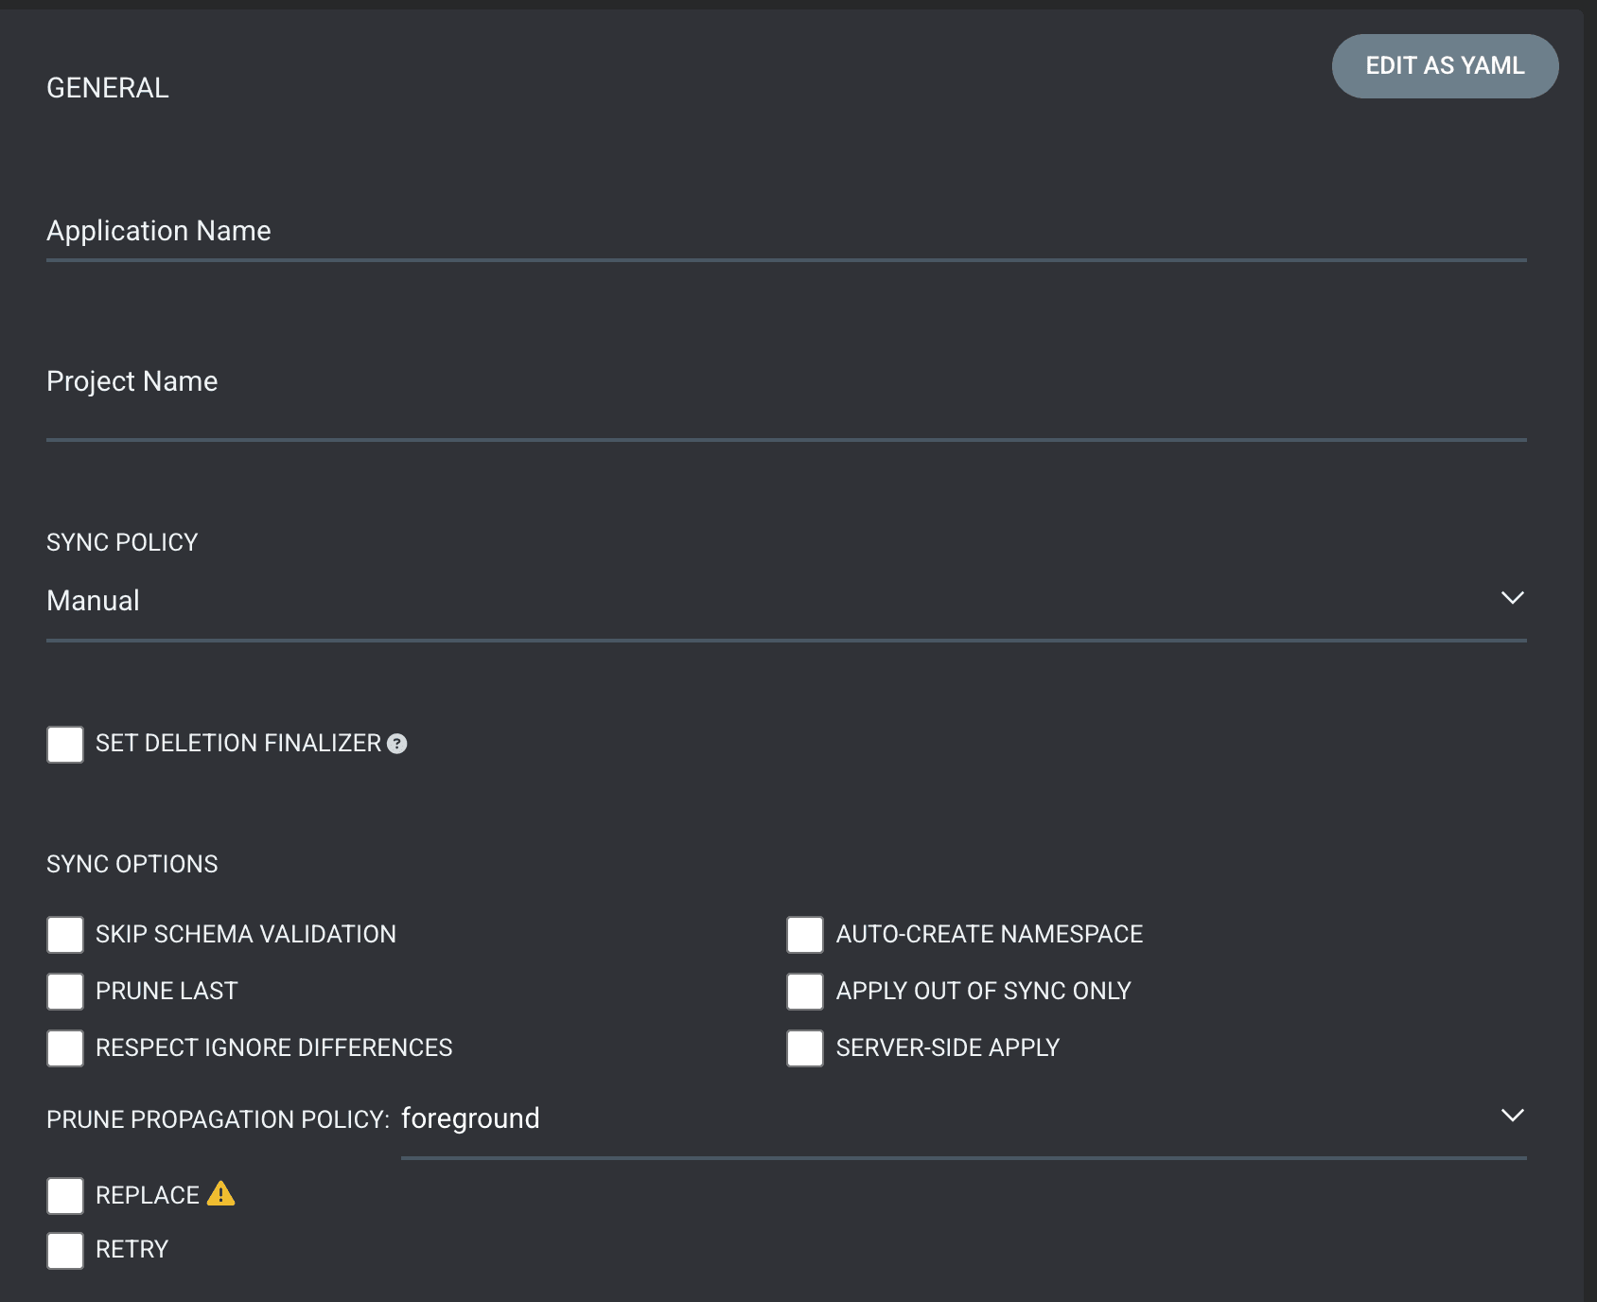Image resolution: width=1597 pixels, height=1302 pixels.
Task: Tick the Skip Schema Validation checkbox
Action: [x=65, y=935]
